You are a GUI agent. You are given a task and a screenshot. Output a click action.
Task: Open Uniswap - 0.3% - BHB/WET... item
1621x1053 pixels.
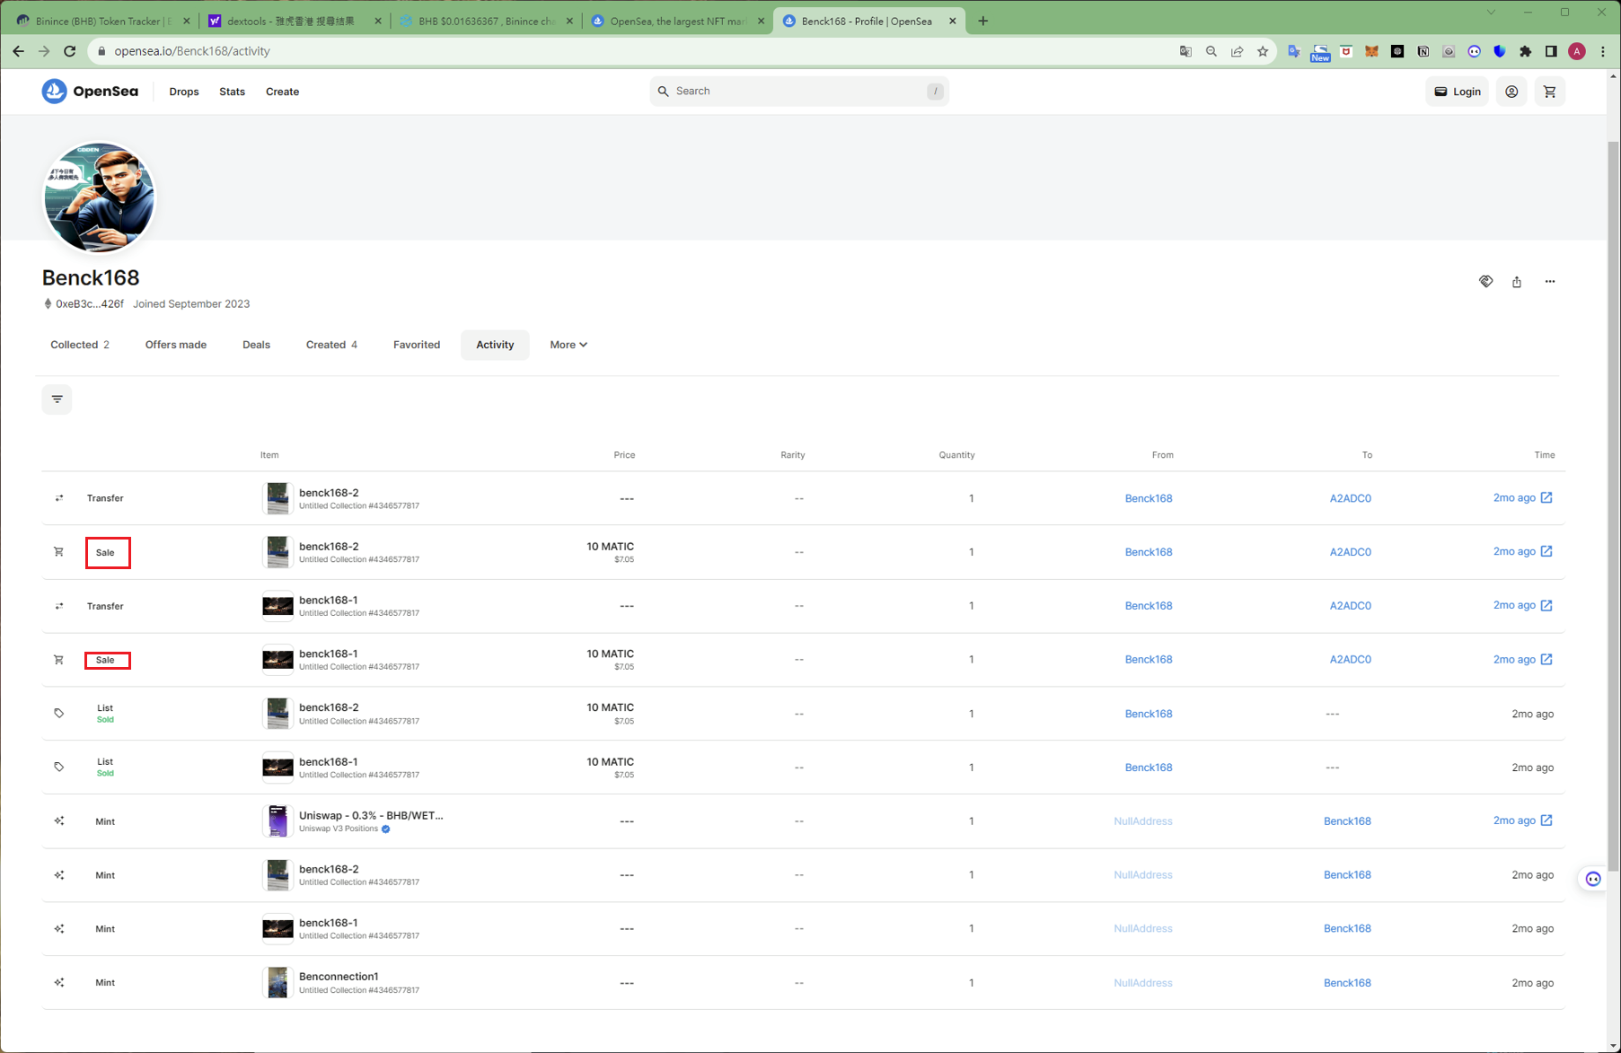[371, 815]
